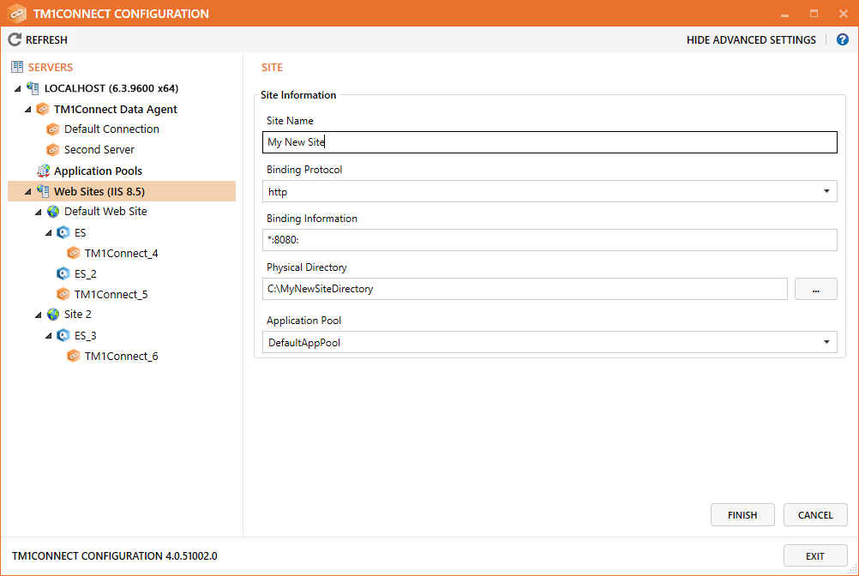
Task: Click the Refresh toolbar label
Action: tap(46, 40)
